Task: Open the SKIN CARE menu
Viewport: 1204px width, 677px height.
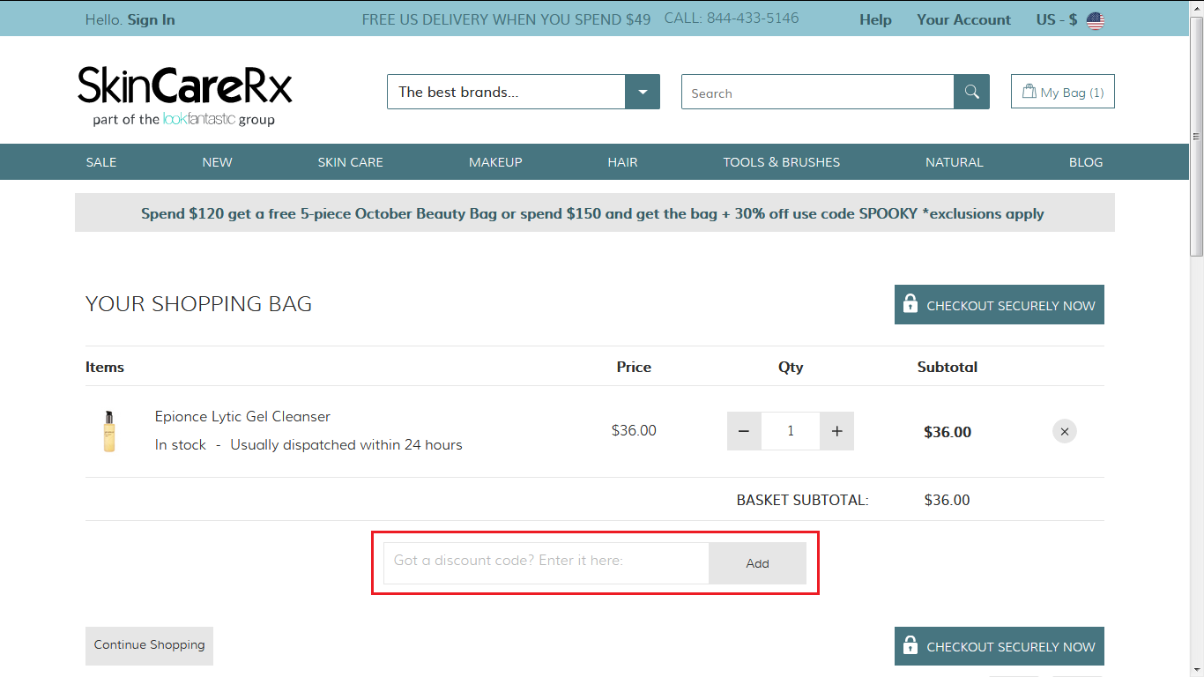Action: [351, 162]
